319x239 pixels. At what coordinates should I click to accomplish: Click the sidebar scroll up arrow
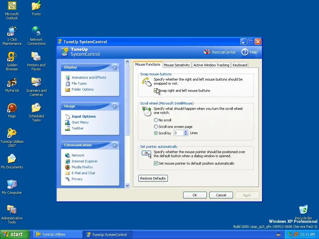coord(127,62)
